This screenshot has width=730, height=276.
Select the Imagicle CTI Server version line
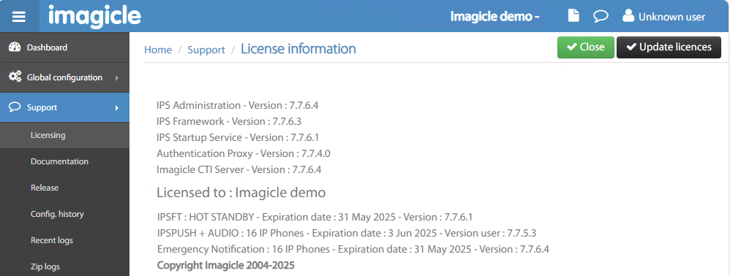pyautogui.click(x=239, y=169)
